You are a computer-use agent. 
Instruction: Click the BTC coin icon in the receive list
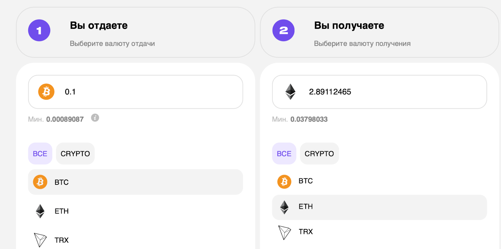pyautogui.click(x=284, y=181)
